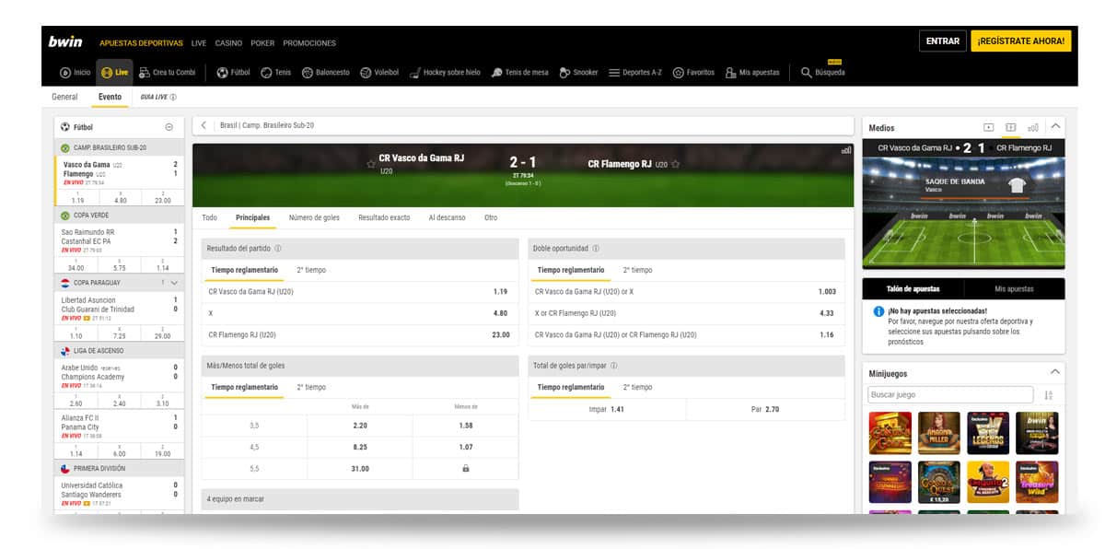
Task: Open the Otro markets tab
Action: 491,217
